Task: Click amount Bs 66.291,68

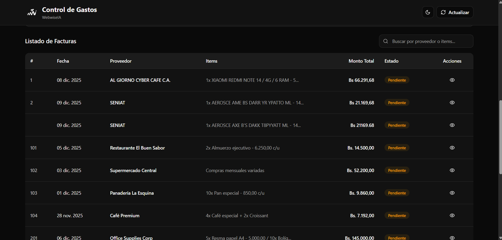Action: (x=361, y=80)
